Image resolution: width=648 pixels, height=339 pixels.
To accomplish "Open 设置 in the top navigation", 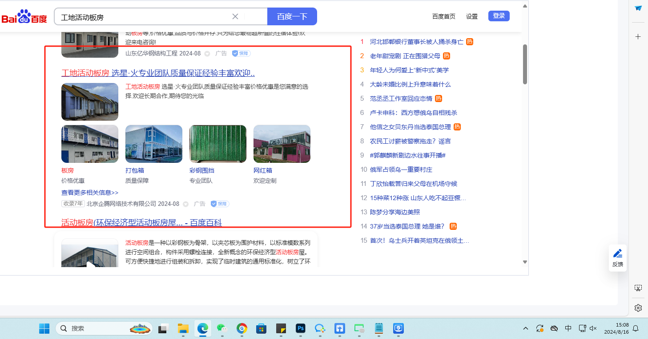I will (472, 16).
